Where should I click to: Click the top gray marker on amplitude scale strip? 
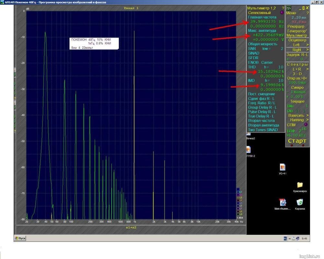click(x=15, y=70)
